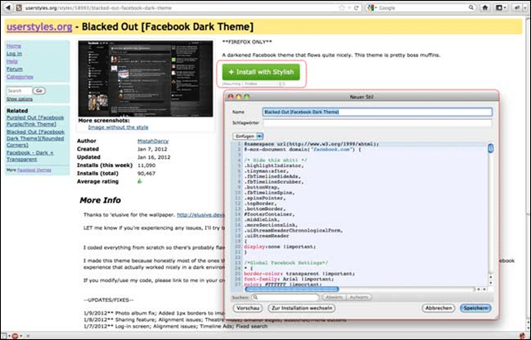The image size is (531, 340).
Task: Click the userstyles.org title link
Action: click(x=39, y=26)
